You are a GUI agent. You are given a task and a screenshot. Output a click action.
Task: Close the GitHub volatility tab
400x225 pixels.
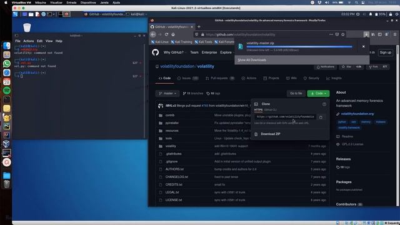pyautogui.click(x=192, y=27)
